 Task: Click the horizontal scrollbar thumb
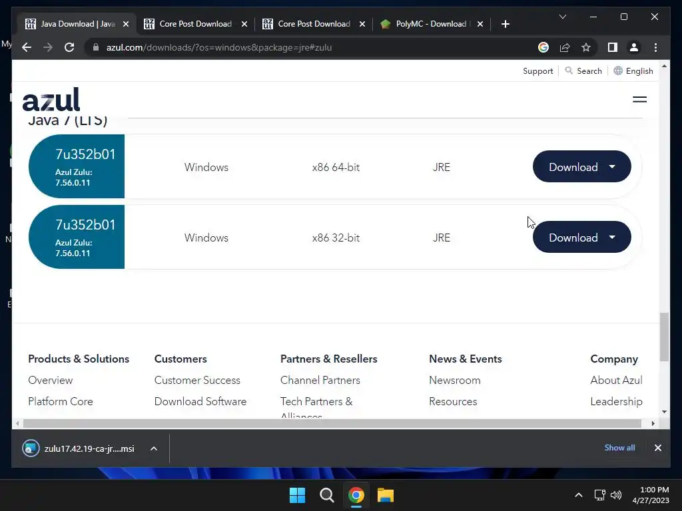[x=332, y=423]
